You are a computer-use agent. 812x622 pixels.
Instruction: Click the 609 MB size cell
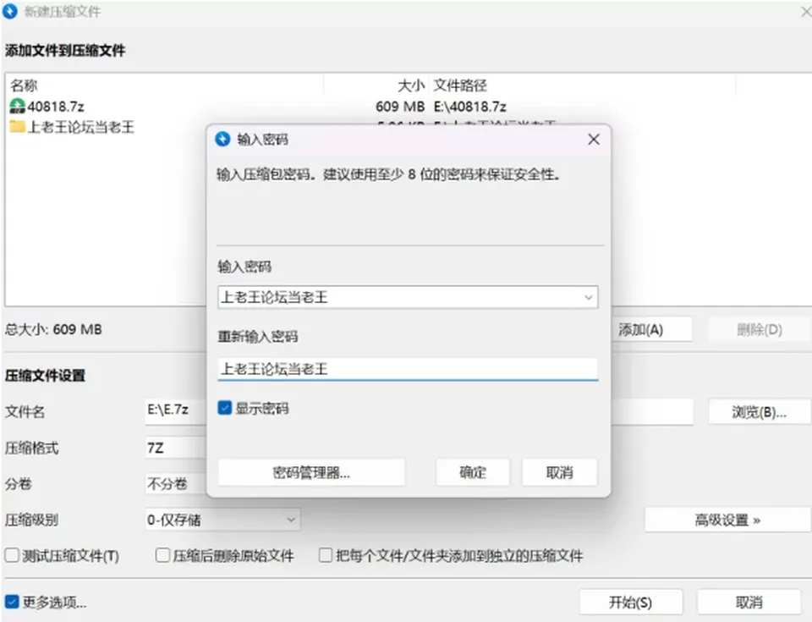pyautogui.click(x=400, y=107)
